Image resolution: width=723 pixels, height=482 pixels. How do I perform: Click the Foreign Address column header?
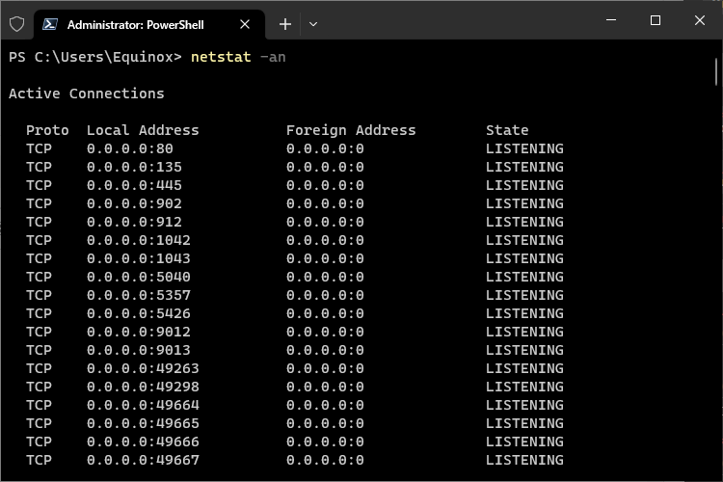(351, 130)
